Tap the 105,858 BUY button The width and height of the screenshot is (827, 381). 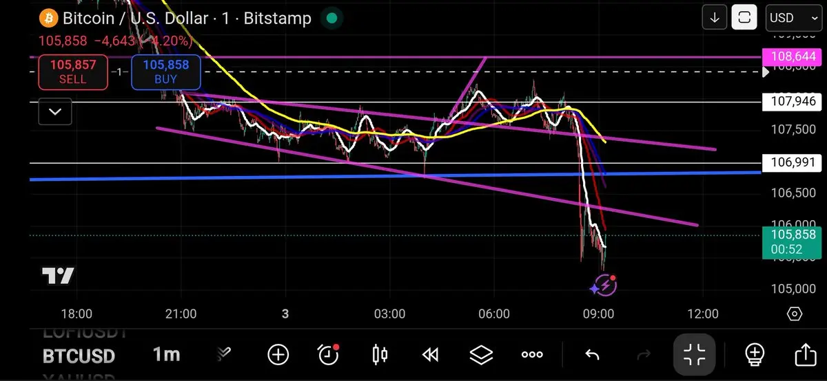pyautogui.click(x=165, y=72)
